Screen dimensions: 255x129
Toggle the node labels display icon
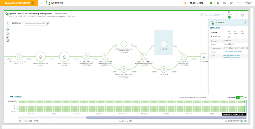click(x=8, y=40)
